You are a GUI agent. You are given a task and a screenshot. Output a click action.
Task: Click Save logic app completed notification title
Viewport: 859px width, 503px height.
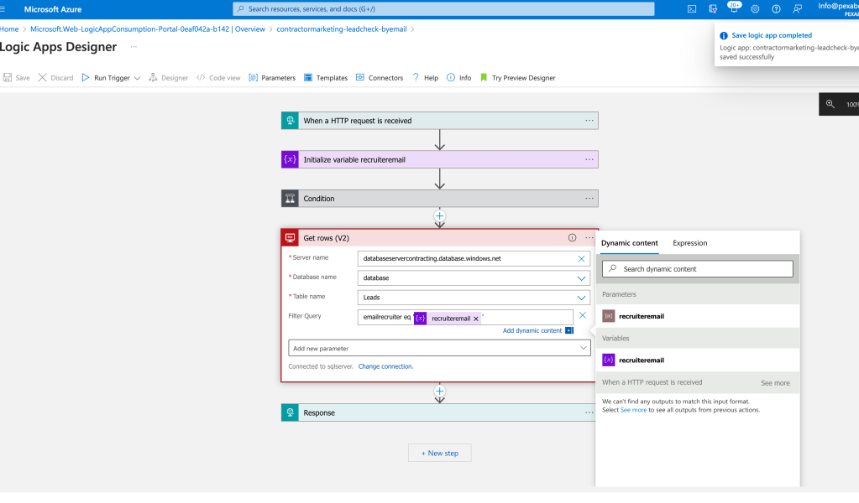click(x=772, y=35)
